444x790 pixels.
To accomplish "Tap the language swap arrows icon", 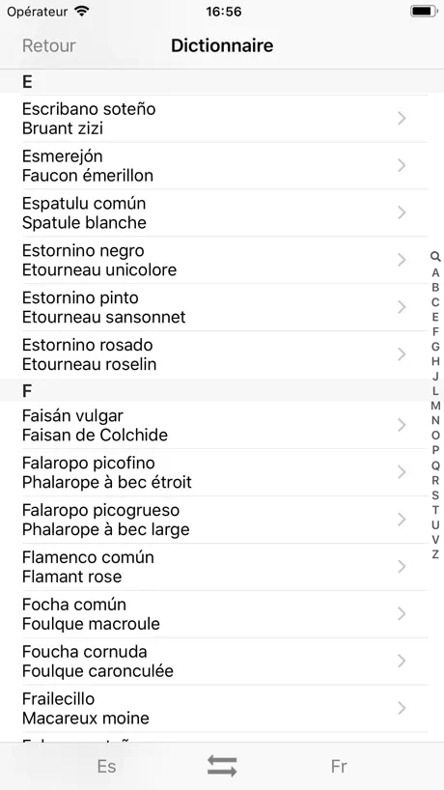I will tap(222, 766).
